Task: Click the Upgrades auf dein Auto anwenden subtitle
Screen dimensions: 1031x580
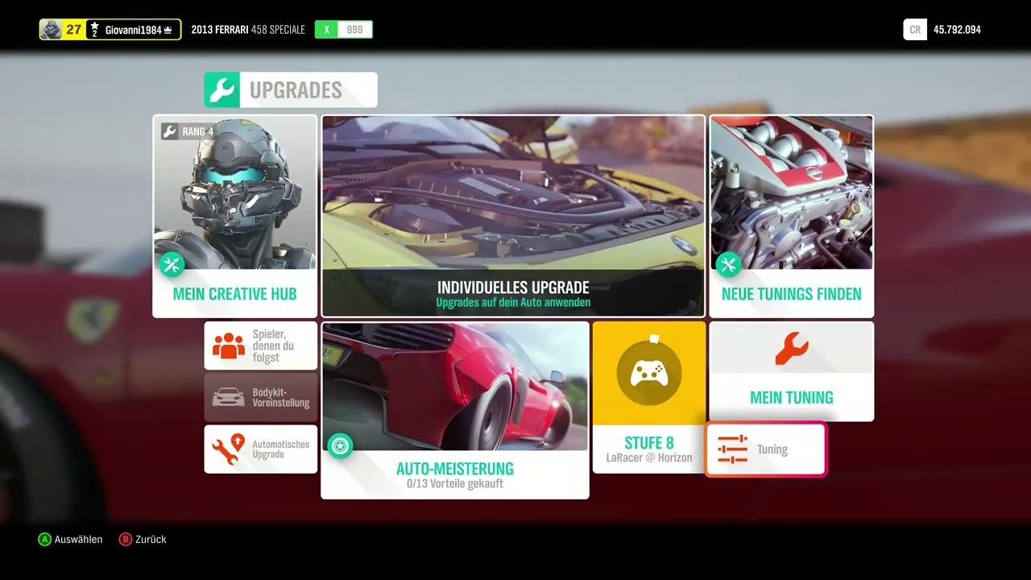Action: click(x=513, y=303)
